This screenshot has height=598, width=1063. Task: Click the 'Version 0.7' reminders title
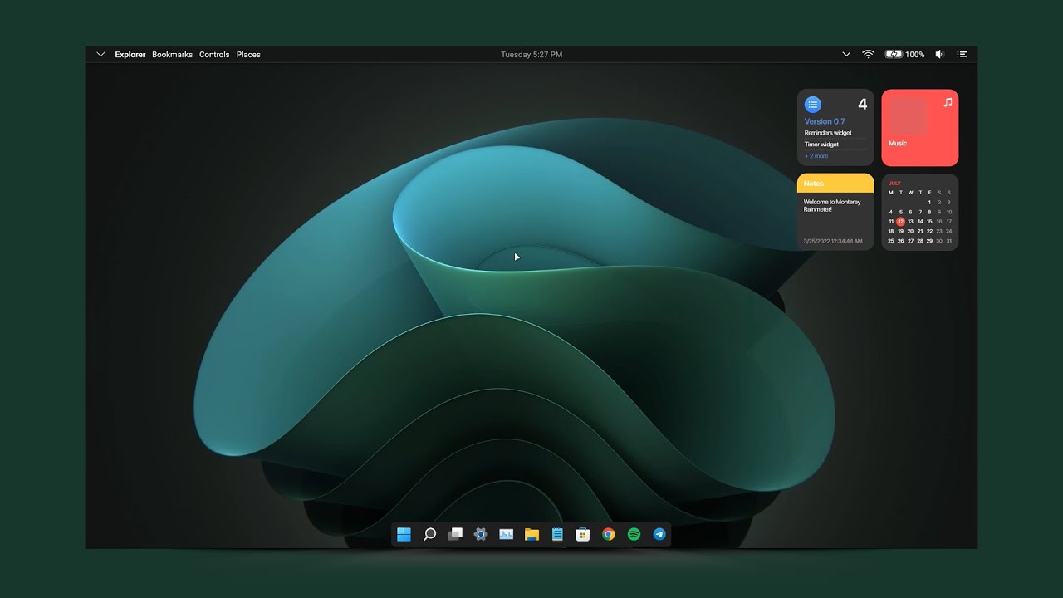tap(825, 121)
